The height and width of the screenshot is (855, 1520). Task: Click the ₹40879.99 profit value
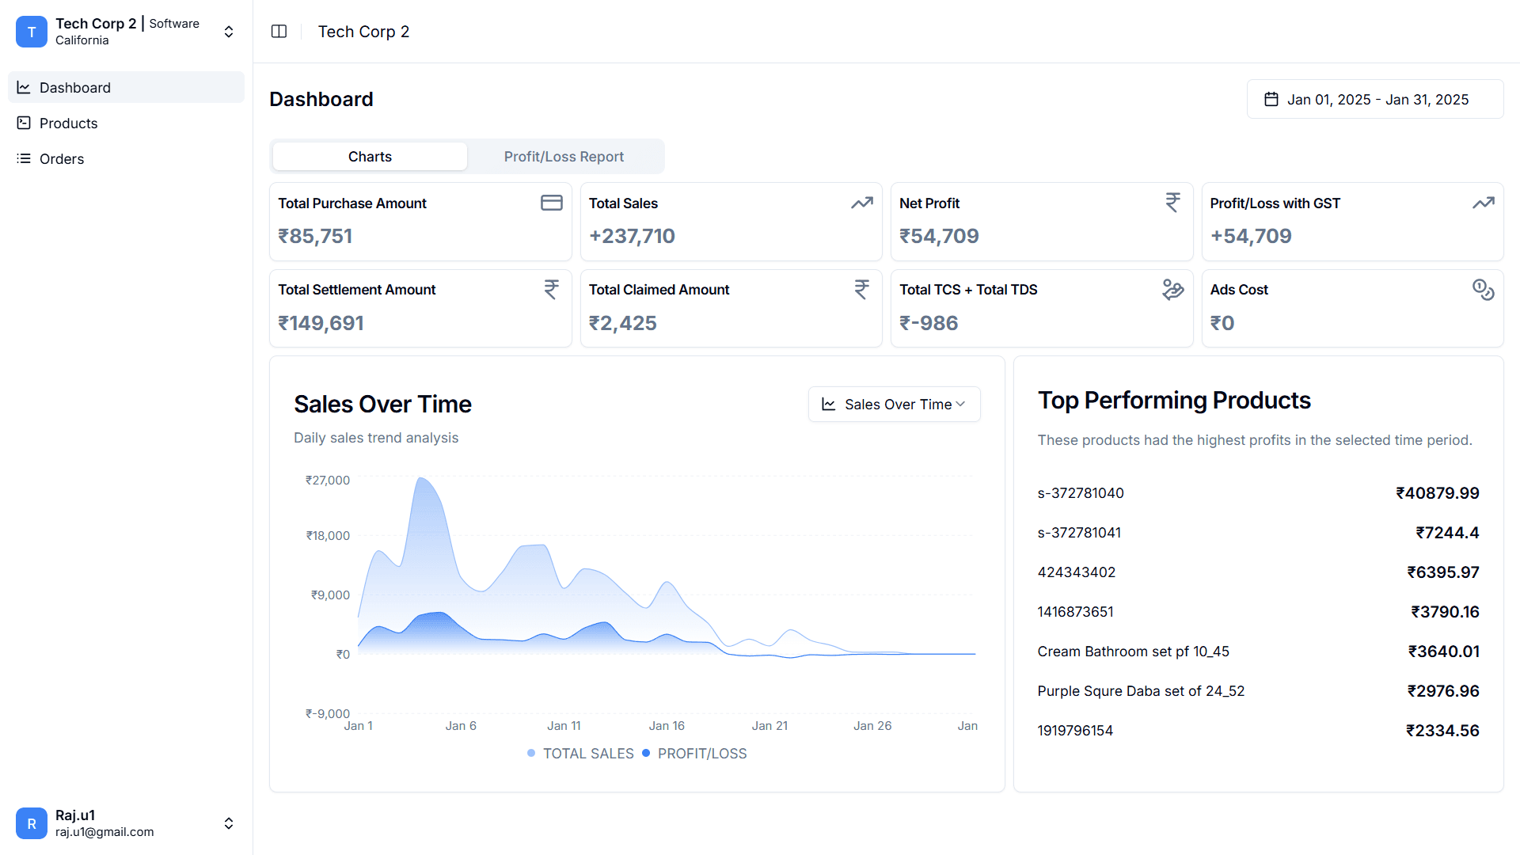[1438, 493]
